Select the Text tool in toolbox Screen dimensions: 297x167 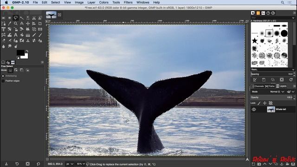[x=15, y=35]
